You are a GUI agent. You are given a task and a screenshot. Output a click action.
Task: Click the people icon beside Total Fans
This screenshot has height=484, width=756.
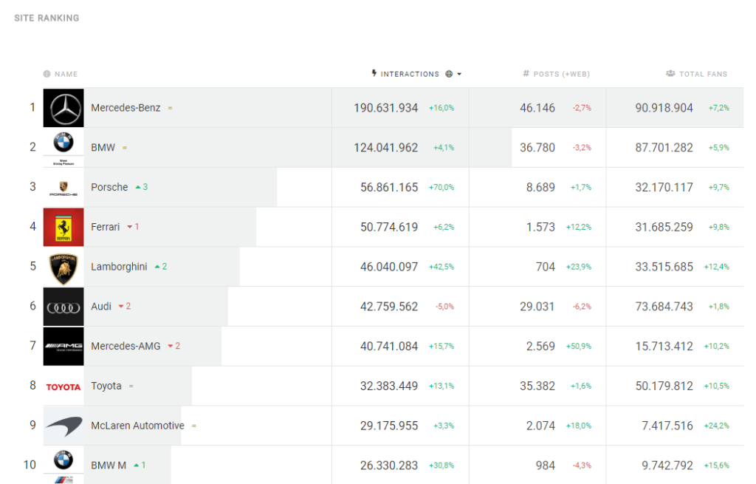coord(670,73)
